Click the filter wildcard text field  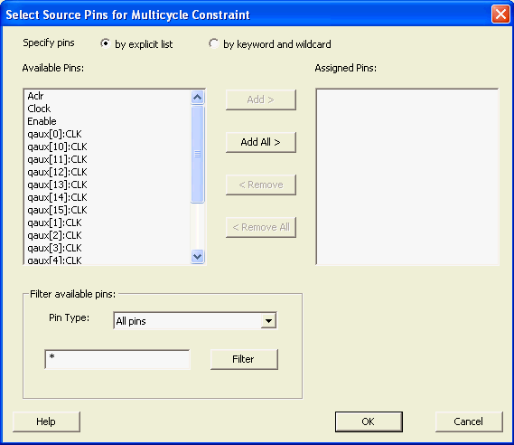[117, 359]
